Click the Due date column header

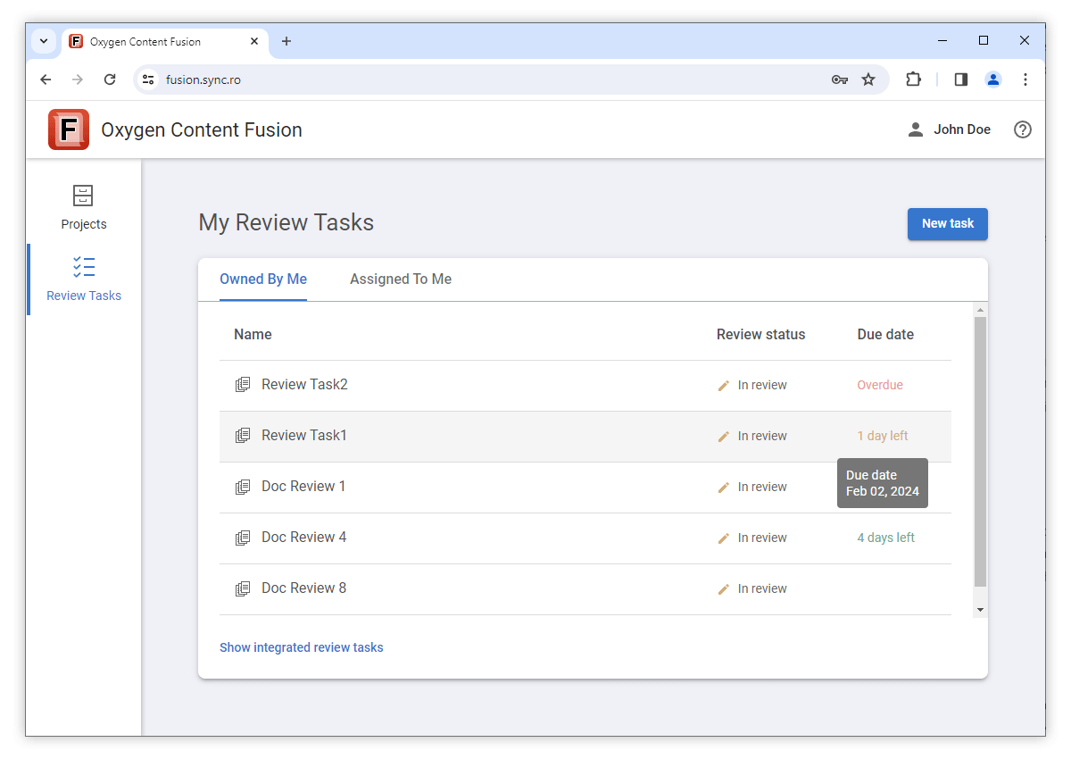pos(885,335)
